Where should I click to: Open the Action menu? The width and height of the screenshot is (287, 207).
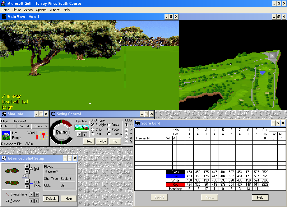(x=28, y=10)
